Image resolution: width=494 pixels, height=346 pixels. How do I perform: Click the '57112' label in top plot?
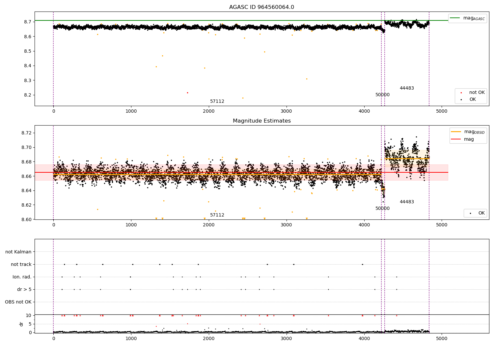coord(217,101)
